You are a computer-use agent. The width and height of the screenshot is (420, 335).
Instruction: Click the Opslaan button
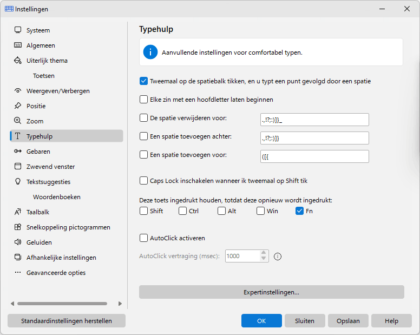click(x=348, y=321)
